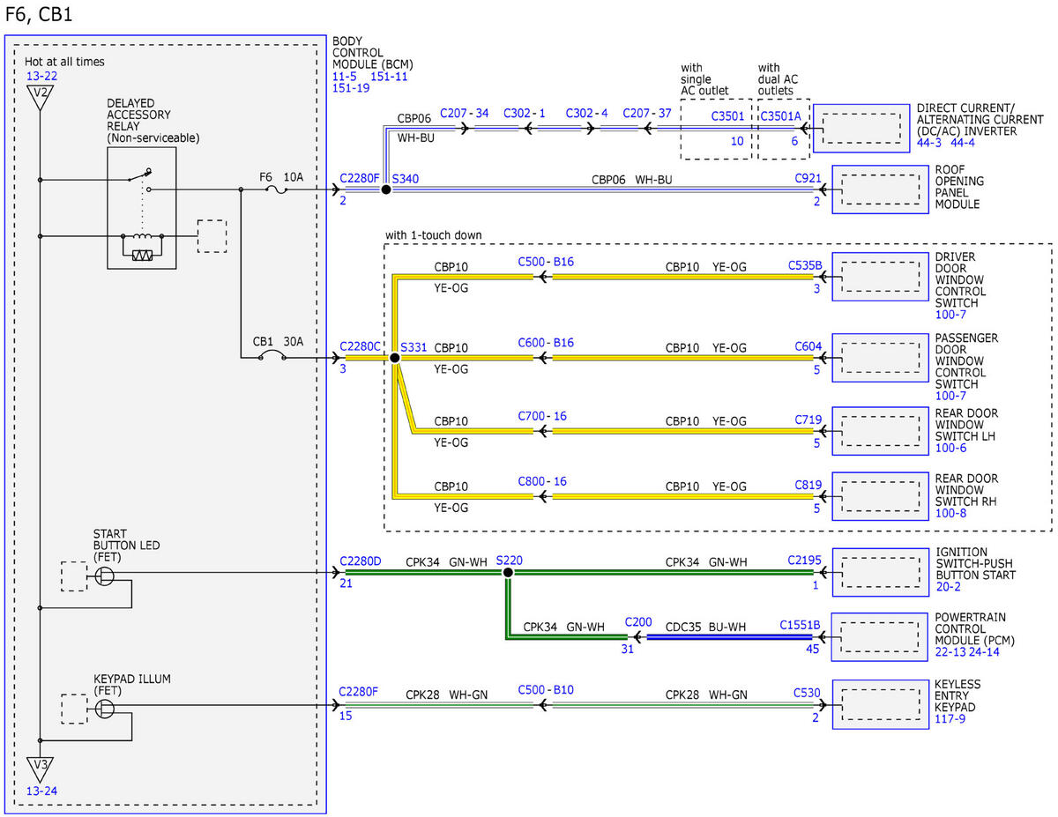Open the 117-9 keyless entry keypad reference
Screen dimensions: 1058x817
click(951, 719)
